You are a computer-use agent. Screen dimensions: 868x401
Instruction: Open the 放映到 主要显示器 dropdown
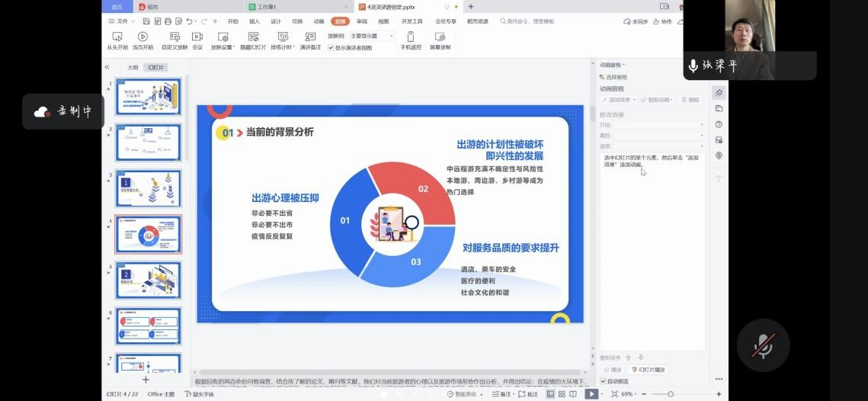tap(372, 36)
